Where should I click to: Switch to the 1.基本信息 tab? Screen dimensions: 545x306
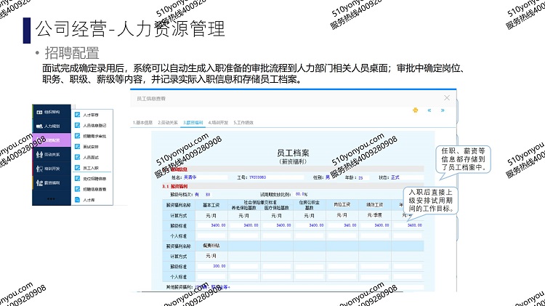coord(145,123)
